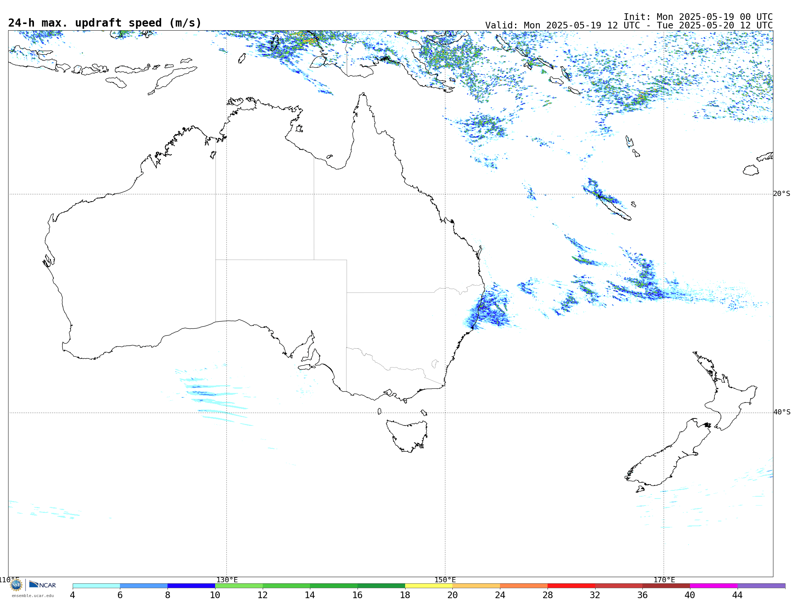Click the 40°S latitude label
Screen dimensions: 797x600
[x=782, y=412]
